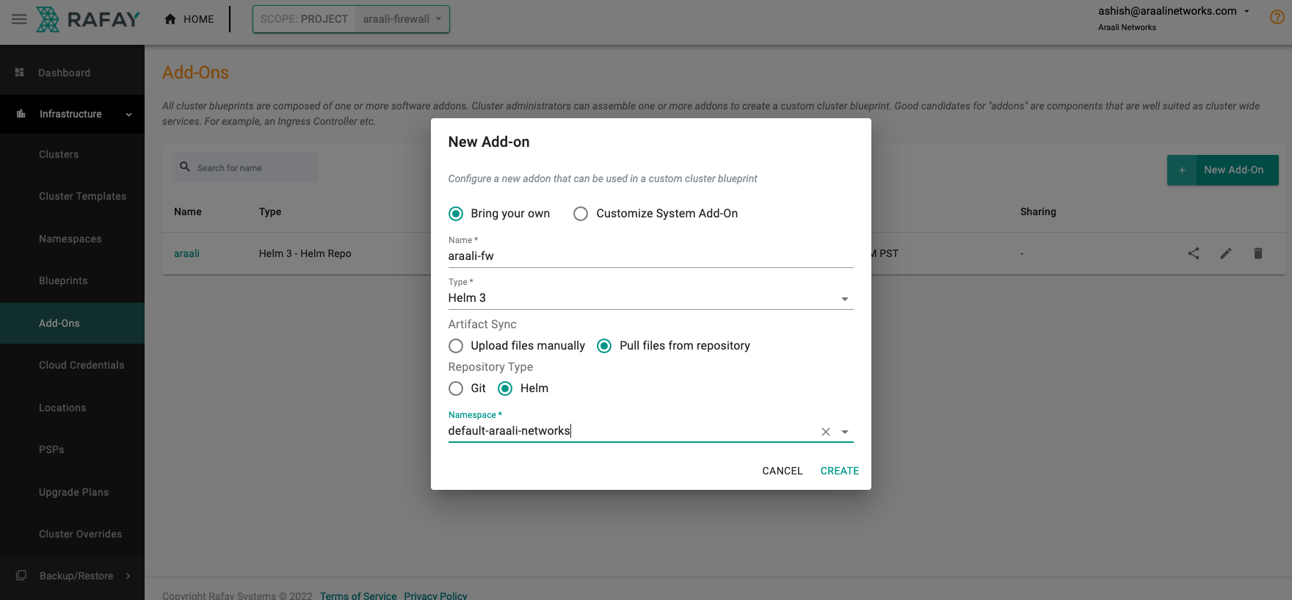
Task: Open the Privacy Policy link
Action: point(435,596)
